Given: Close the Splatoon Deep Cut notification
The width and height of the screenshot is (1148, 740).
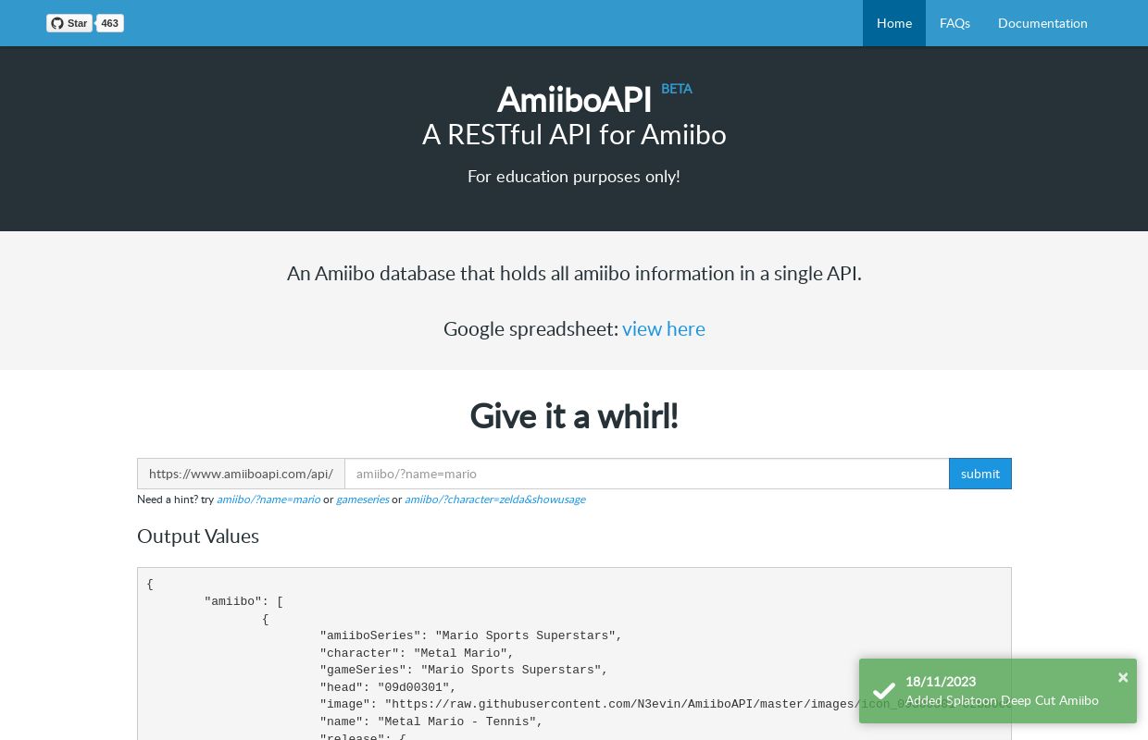Looking at the screenshot, I should [1123, 677].
